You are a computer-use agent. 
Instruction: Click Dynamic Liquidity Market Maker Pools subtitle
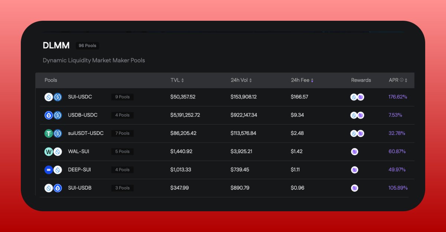click(94, 60)
